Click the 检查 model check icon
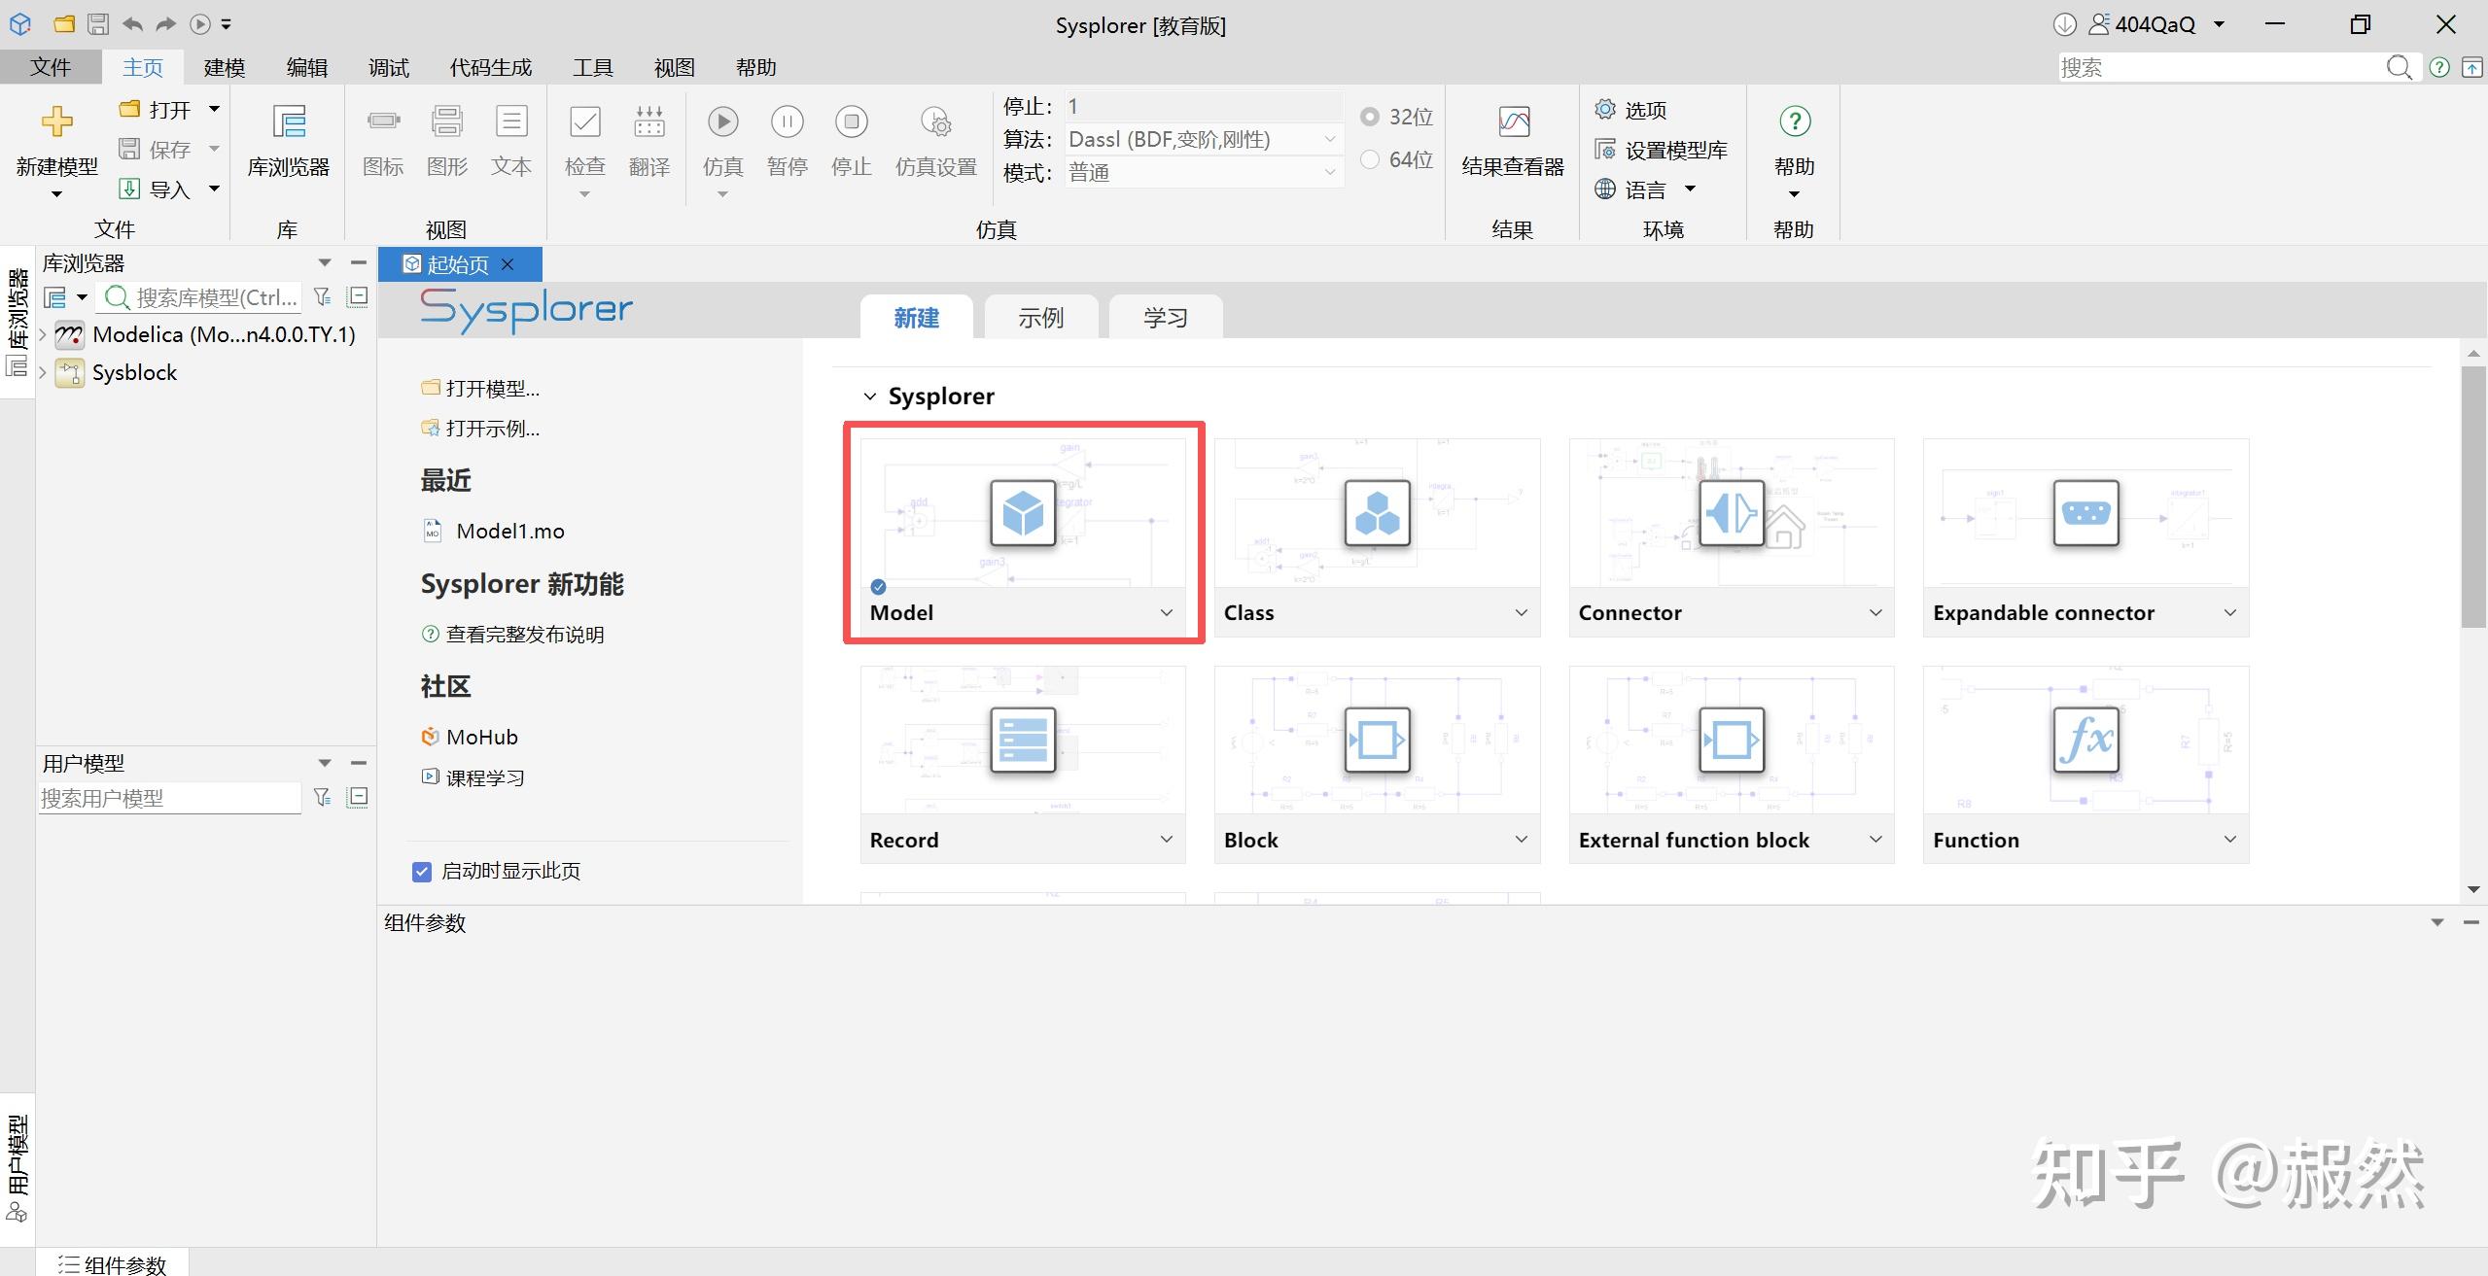 click(584, 122)
